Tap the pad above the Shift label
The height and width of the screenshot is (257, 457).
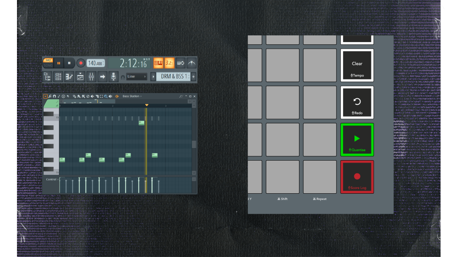click(282, 177)
